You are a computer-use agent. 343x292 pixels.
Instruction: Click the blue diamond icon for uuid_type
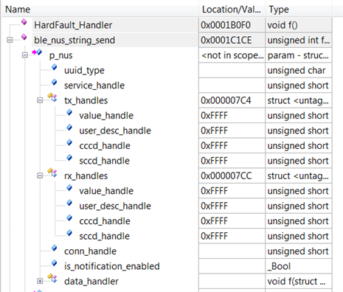55,67
